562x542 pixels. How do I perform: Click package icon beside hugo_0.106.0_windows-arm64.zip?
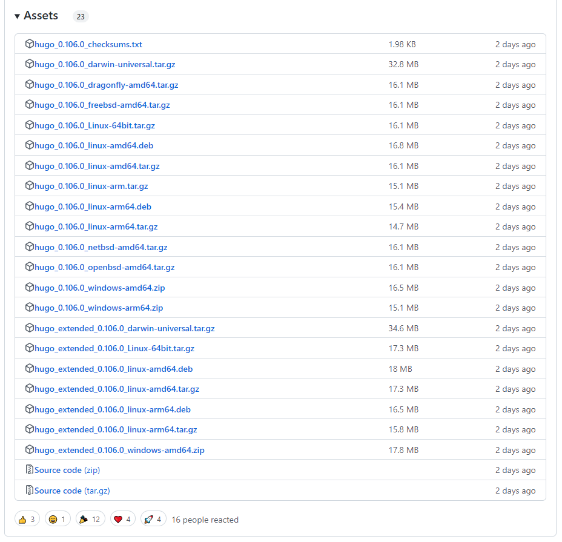(30, 307)
